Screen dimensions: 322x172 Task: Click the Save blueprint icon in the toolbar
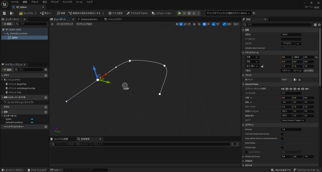click(x=4, y=13)
